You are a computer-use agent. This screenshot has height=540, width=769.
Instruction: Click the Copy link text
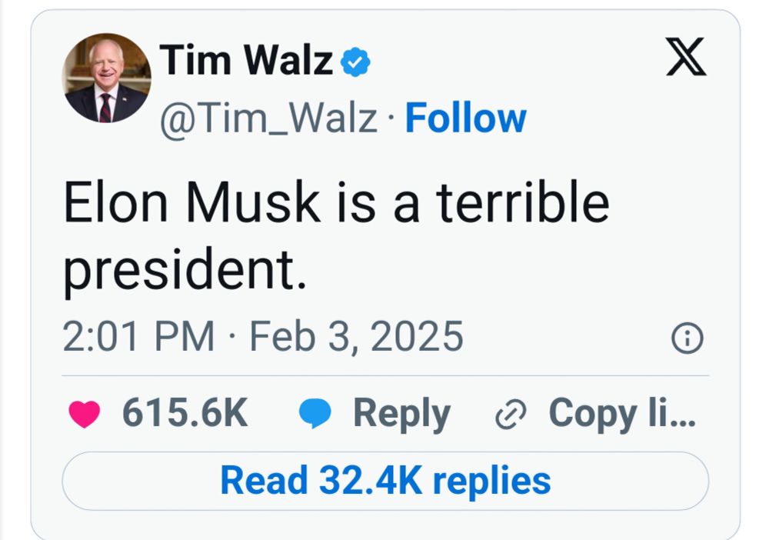coord(621,415)
